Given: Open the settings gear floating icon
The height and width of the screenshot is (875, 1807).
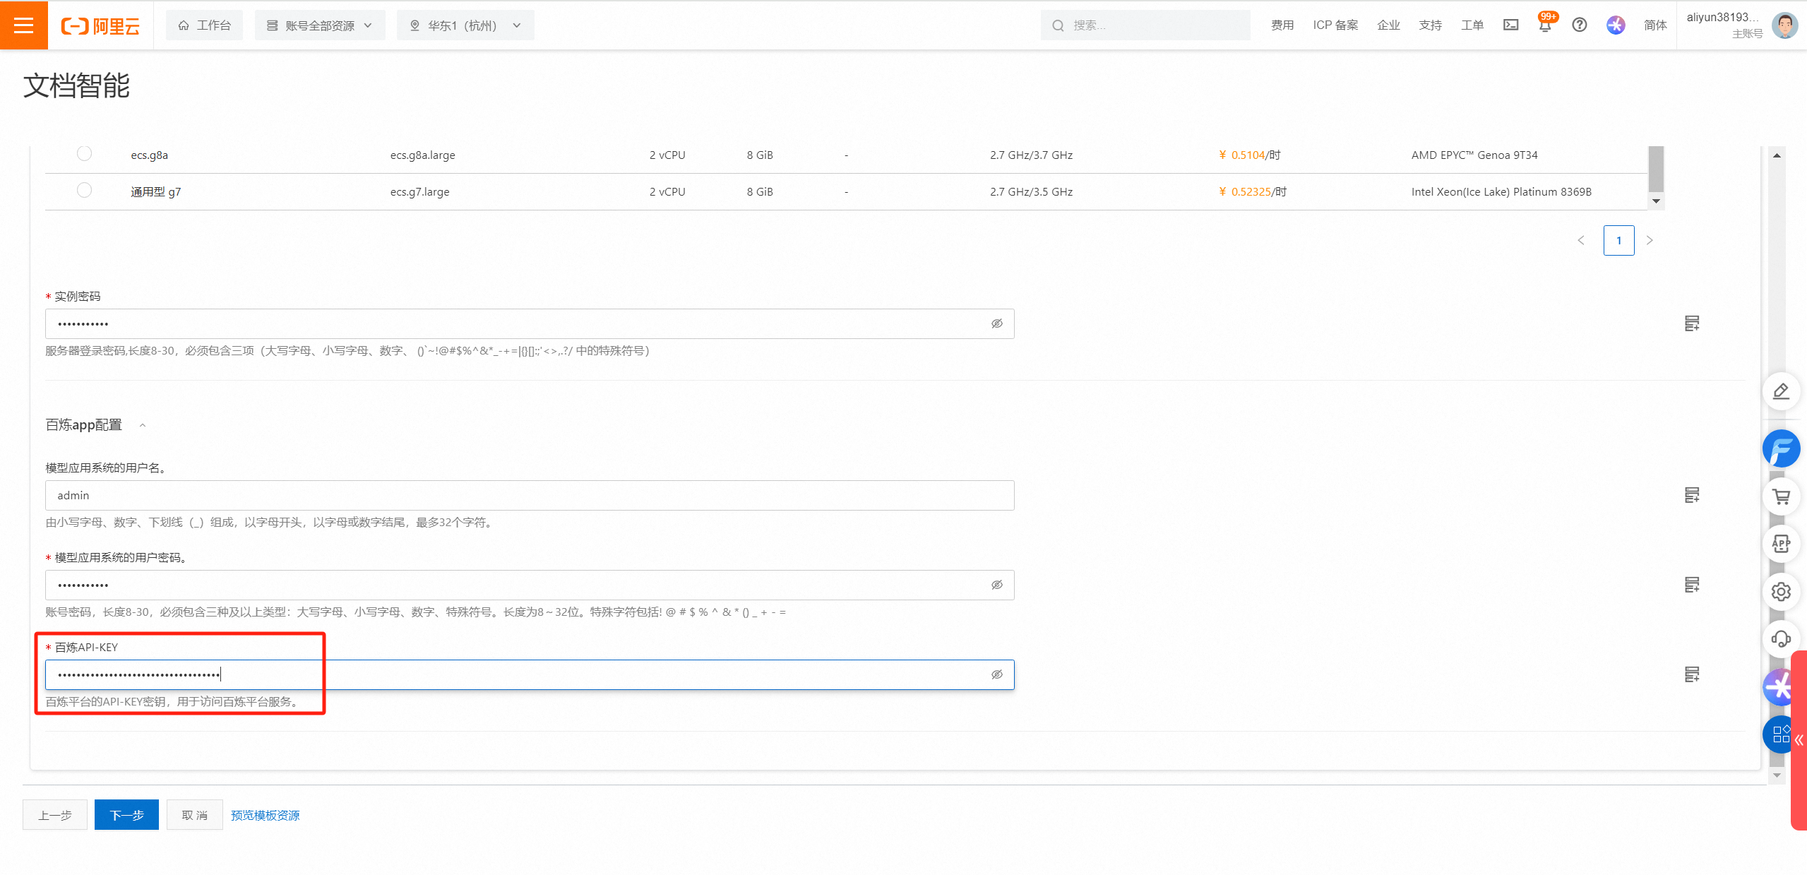Looking at the screenshot, I should pos(1781,592).
